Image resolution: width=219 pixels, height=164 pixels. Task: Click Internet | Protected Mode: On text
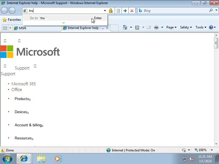click(x=133, y=150)
